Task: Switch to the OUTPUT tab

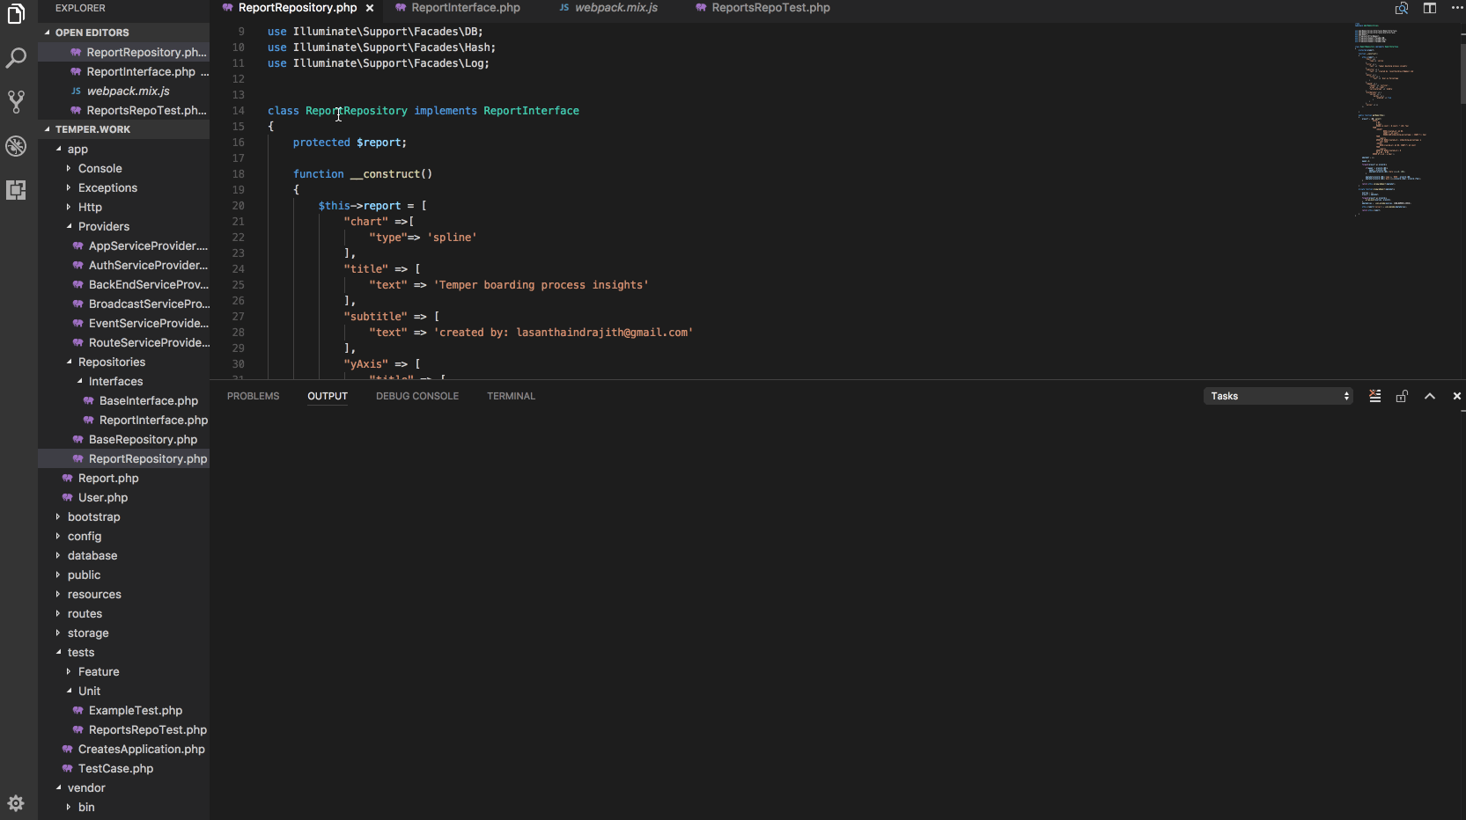Action: (x=328, y=396)
